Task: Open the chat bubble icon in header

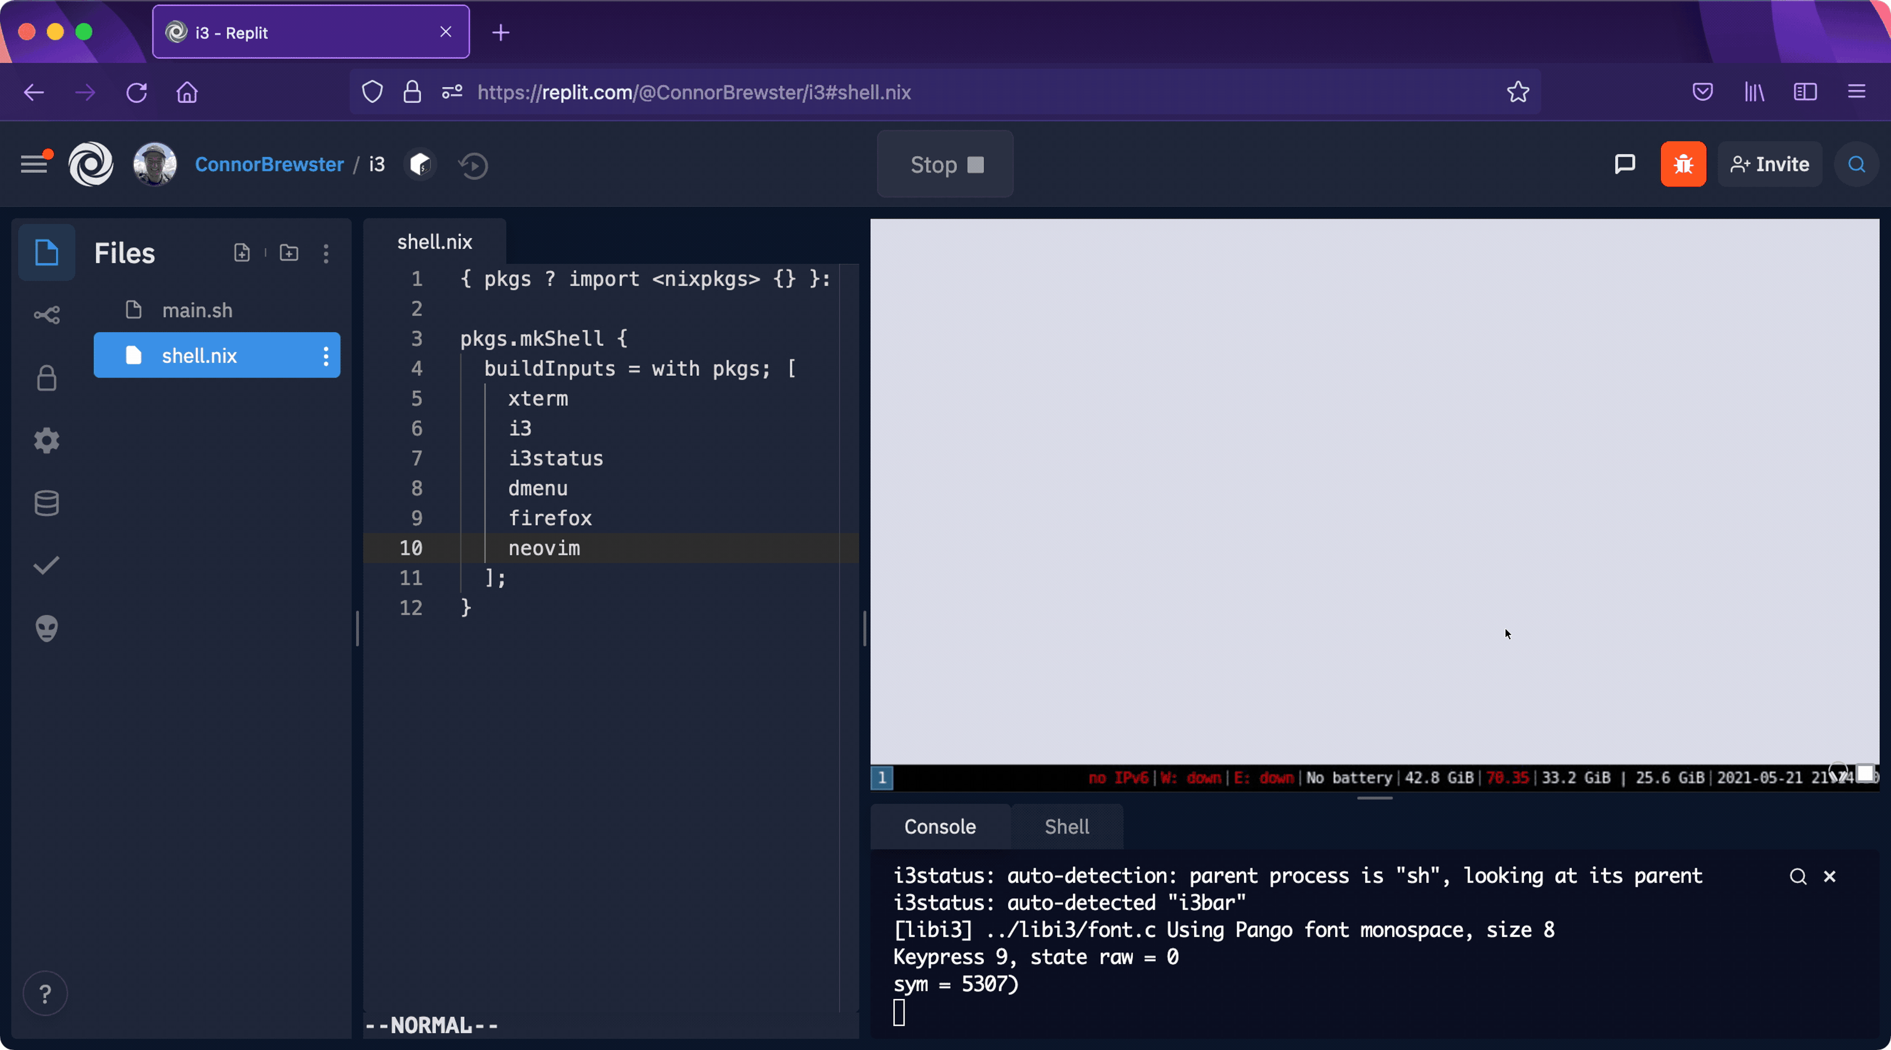Action: point(1625,164)
